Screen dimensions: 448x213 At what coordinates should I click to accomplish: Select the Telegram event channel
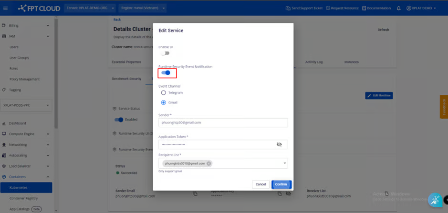(164, 93)
